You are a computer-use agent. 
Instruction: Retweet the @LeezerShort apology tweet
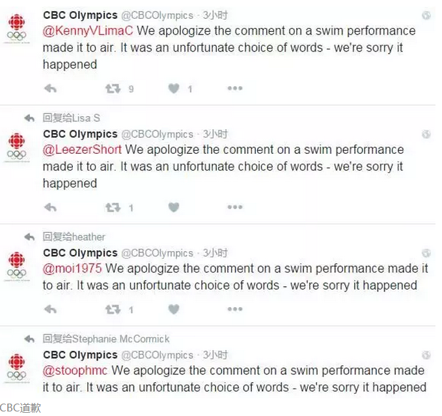point(113,208)
